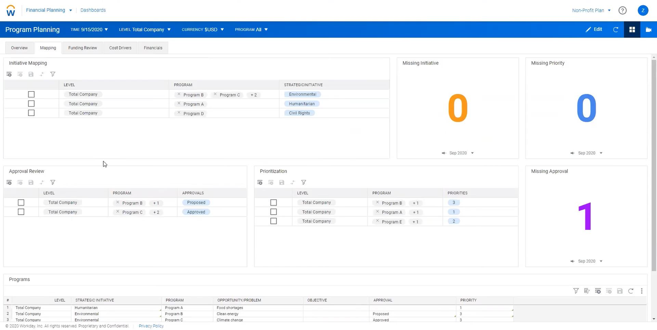
Task: Open the filter in the Prioritization panel
Action: coord(304,182)
